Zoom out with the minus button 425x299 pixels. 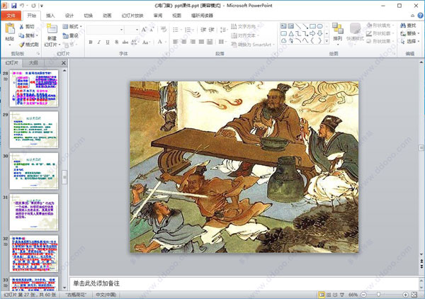coord(364,294)
